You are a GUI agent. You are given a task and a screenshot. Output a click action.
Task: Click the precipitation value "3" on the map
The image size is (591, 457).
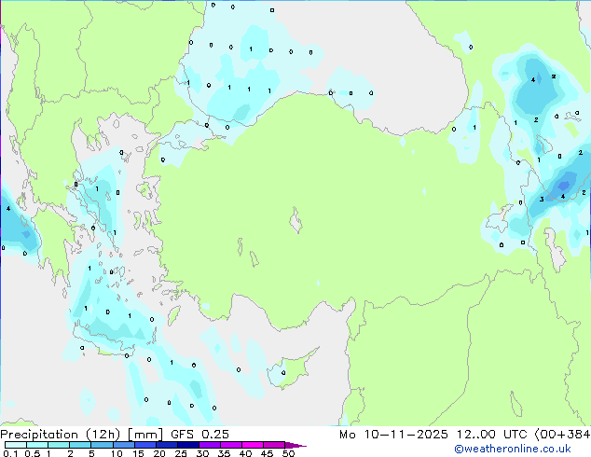tap(542, 199)
